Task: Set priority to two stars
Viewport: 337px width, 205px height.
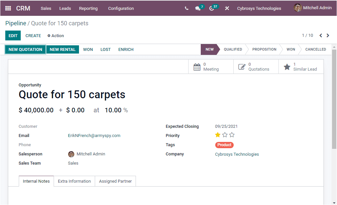Action: coord(225,135)
